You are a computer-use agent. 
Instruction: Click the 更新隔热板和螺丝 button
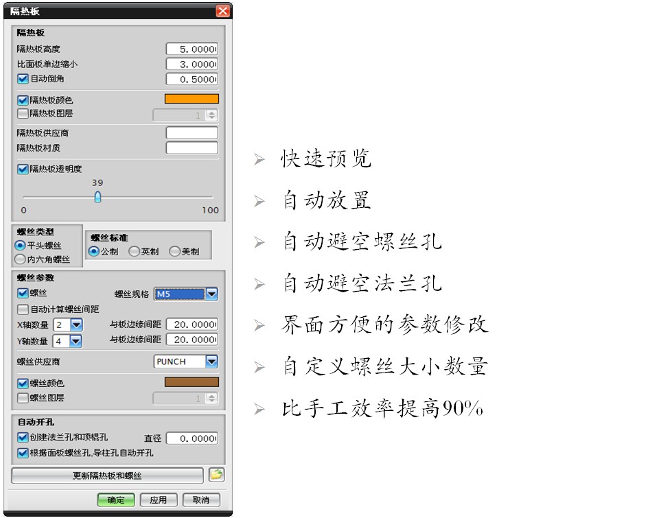pyautogui.click(x=107, y=475)
